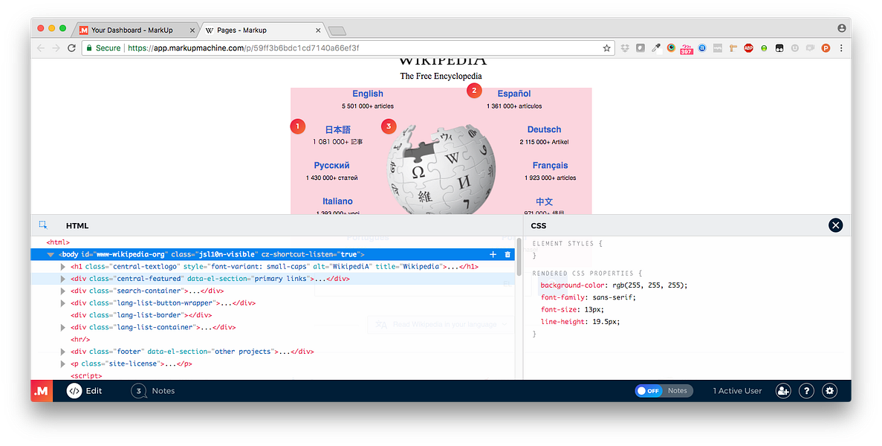This screenshot has height=446, width=882.
Task: Open the Русский Wikipedia link
Action: (x=332, y=165)
